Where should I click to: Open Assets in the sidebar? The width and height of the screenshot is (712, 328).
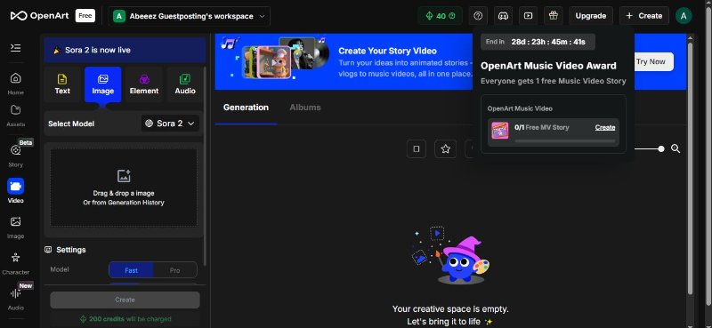(x=15, y=116)
